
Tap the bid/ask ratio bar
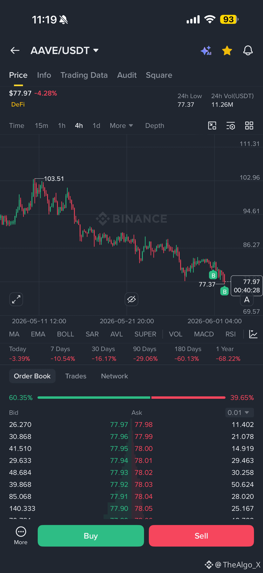pyautogui.click(x=131, y=398)
